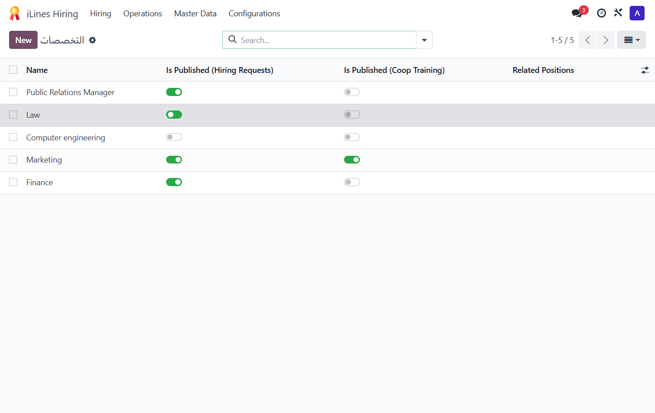Open the Operations menu
655x413 pixels.
pos(143,14)
